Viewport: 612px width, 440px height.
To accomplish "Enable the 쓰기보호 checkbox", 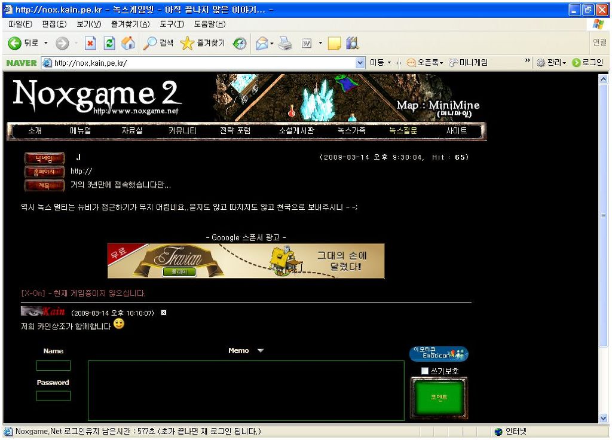I will coord(425,371).
